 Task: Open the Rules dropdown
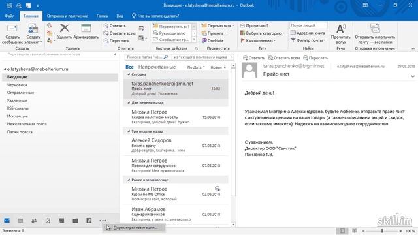coord(214,33)
